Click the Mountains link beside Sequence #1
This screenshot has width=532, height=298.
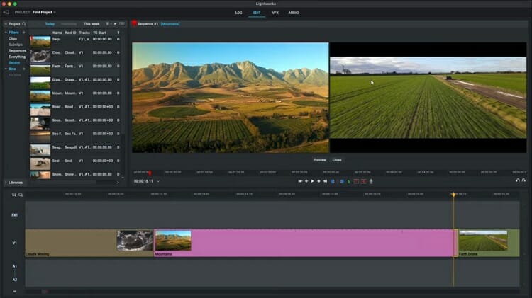point(170,24)
